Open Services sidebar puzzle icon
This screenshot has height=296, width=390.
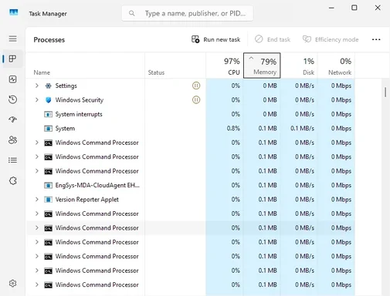point(12,181)
